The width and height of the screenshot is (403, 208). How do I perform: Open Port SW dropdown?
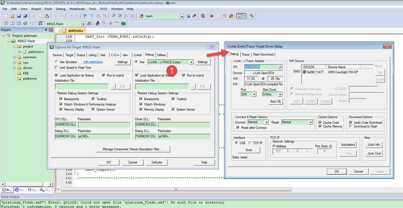[x=254, y=94]
